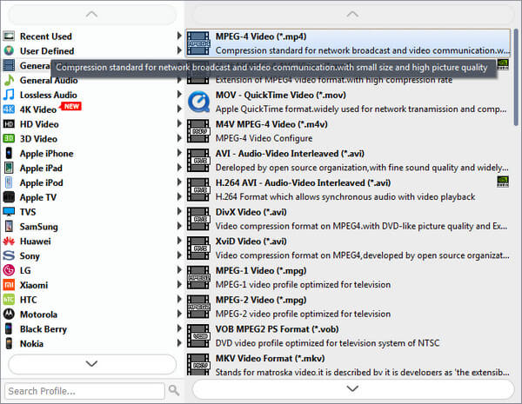The height and width of the screenshot is (404, 522).
Task: Expand the SamSung submenu arrow
Action: tap(179, 226)
